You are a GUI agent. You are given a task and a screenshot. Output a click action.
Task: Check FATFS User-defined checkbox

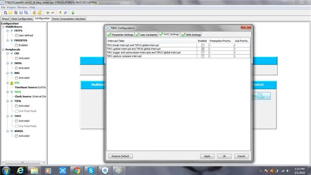(17, 35)
